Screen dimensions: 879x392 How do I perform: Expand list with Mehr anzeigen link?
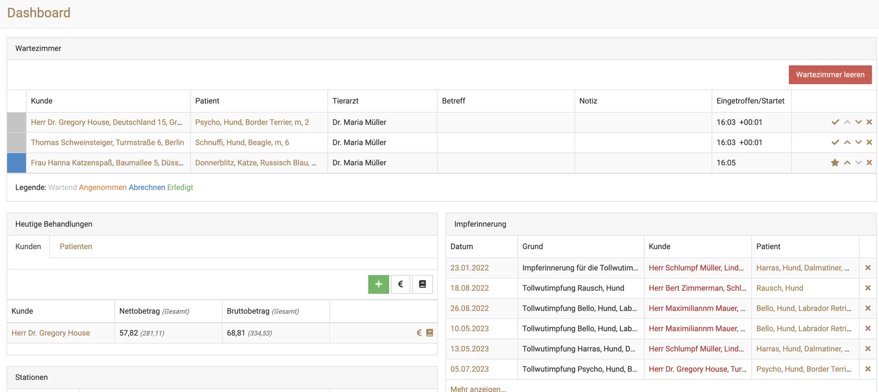479,388
